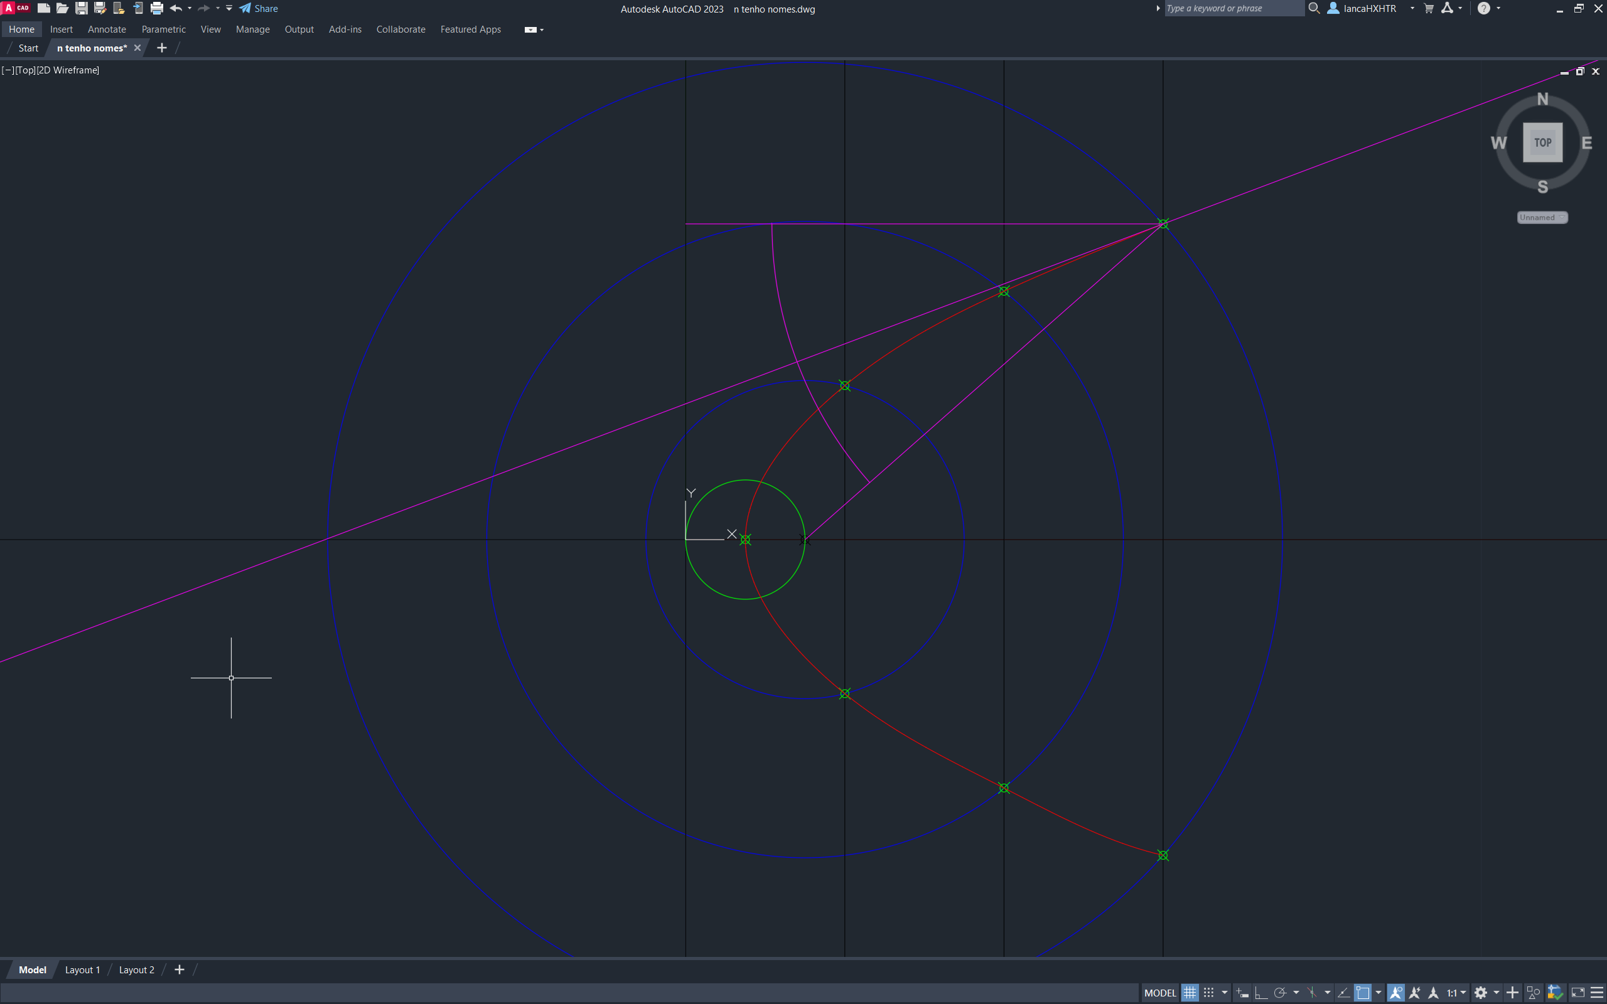Click the Share button
The height and width of the screenshot is (1004, 1607).
point(259,9)
